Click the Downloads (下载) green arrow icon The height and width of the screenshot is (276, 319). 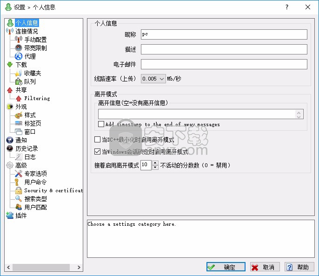10,65
